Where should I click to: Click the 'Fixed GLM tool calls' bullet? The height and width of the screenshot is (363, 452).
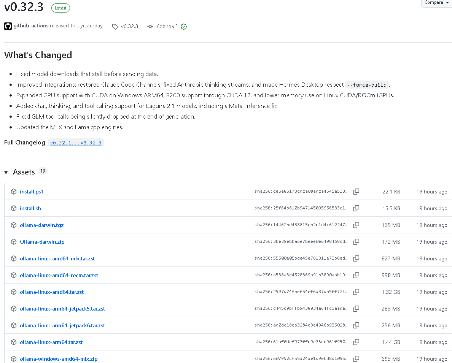[106, 116]
